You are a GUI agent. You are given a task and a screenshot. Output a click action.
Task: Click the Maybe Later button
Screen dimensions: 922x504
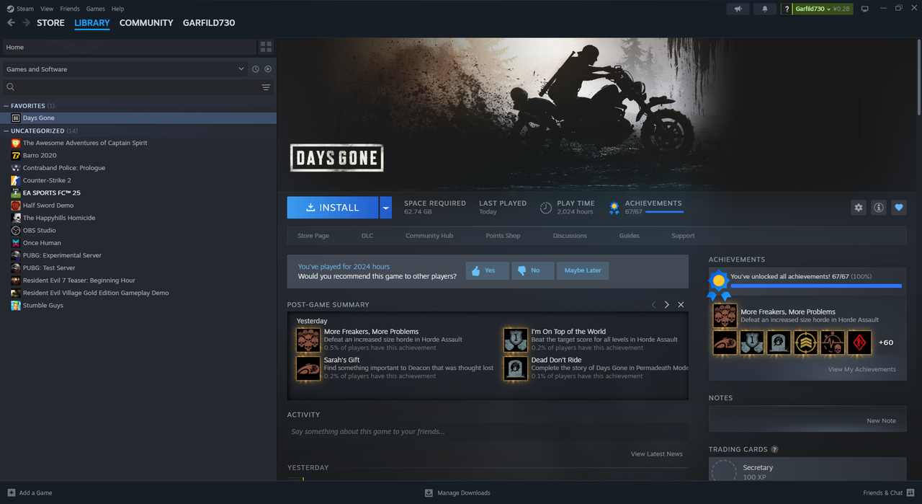coord(583,270)
